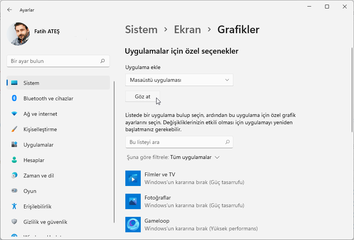This screenshot has width=354, height=240.
Task: Click magnifier icon in list search box
Action: pos(228,142)
